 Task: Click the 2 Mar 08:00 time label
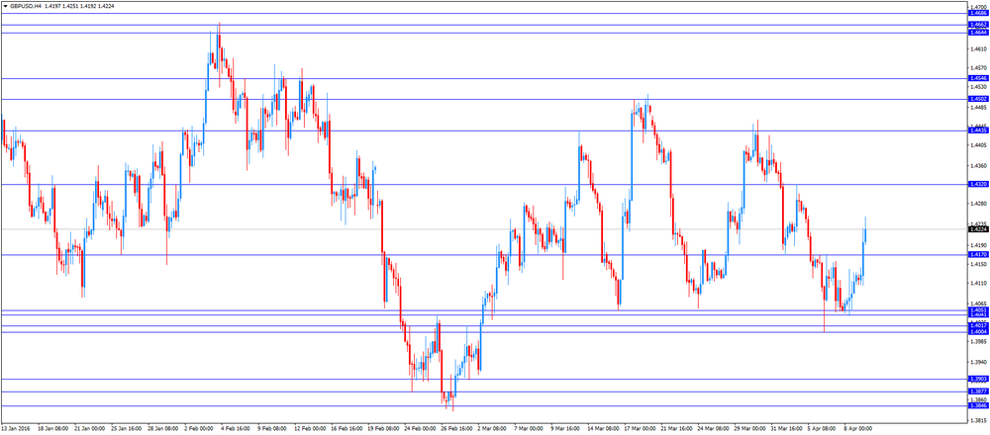coord(492,427)
